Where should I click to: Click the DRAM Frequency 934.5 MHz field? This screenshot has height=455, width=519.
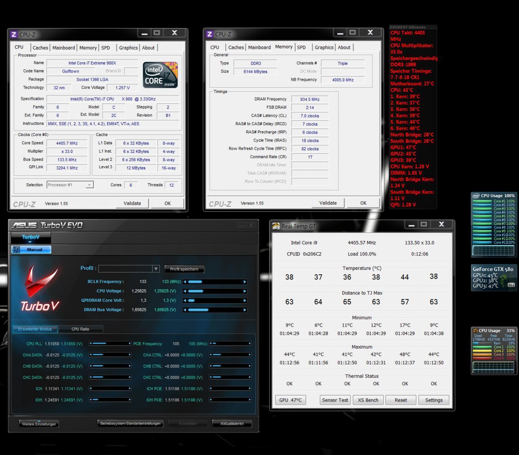pyautogui.click(x=310, y=100)
